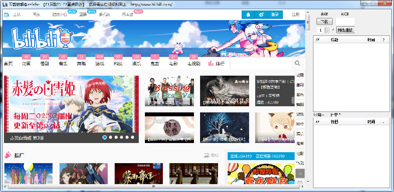Jump to 舞蹈 in side navigation
Image resolution: width=394 pixels, height=192 pixels.
tap(300, 105)
